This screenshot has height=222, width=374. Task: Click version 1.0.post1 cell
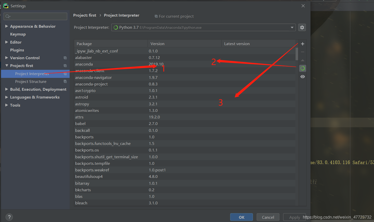(x=157, y=170)
